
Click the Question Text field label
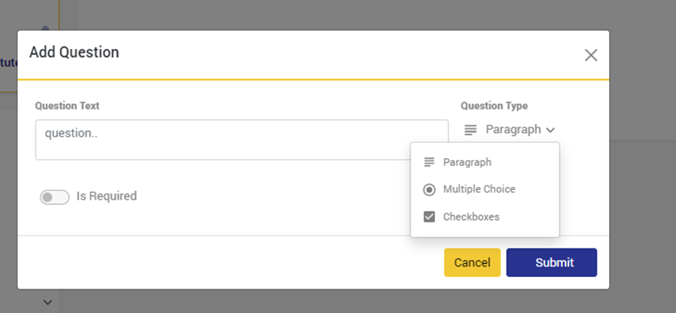point(67,106)
